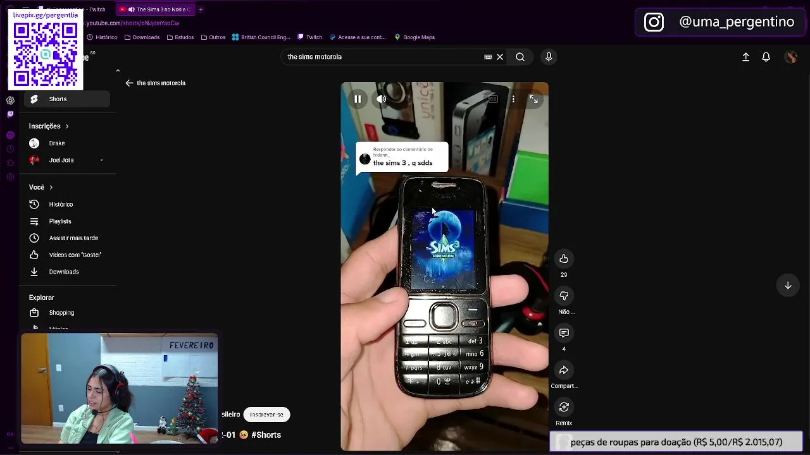
Task: Open the comments on the Short
Action: (x=564, y=333)
